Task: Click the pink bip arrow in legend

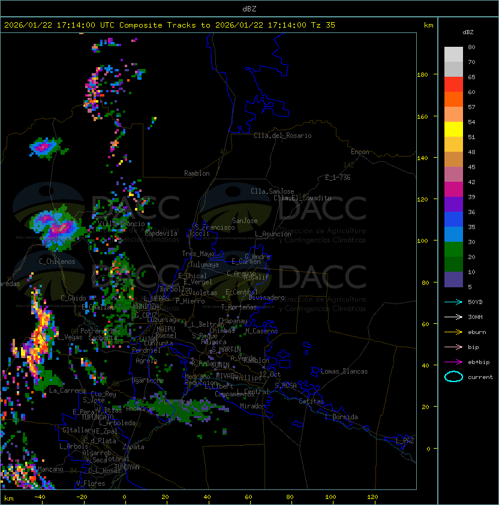Action: (x=453, y=347)
